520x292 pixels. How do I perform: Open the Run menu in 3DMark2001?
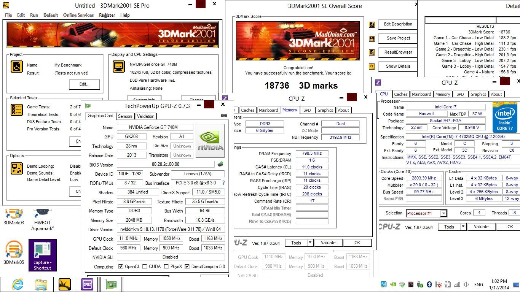pyautogui.click(x=34, y=15)
